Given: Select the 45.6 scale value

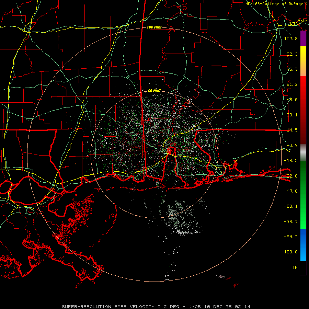Looking at the screenshot, I should (292, 100).
